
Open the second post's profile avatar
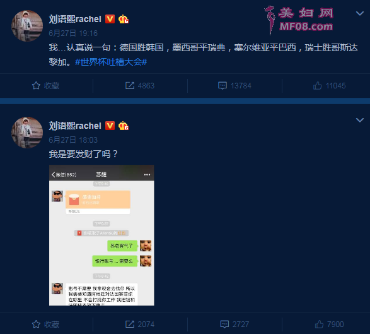pos(27,133)
